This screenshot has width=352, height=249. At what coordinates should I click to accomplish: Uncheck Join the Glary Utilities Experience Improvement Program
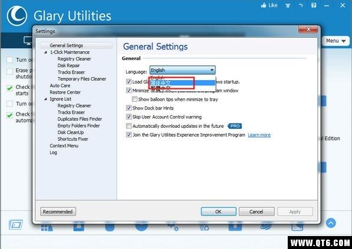coord(129,135)
